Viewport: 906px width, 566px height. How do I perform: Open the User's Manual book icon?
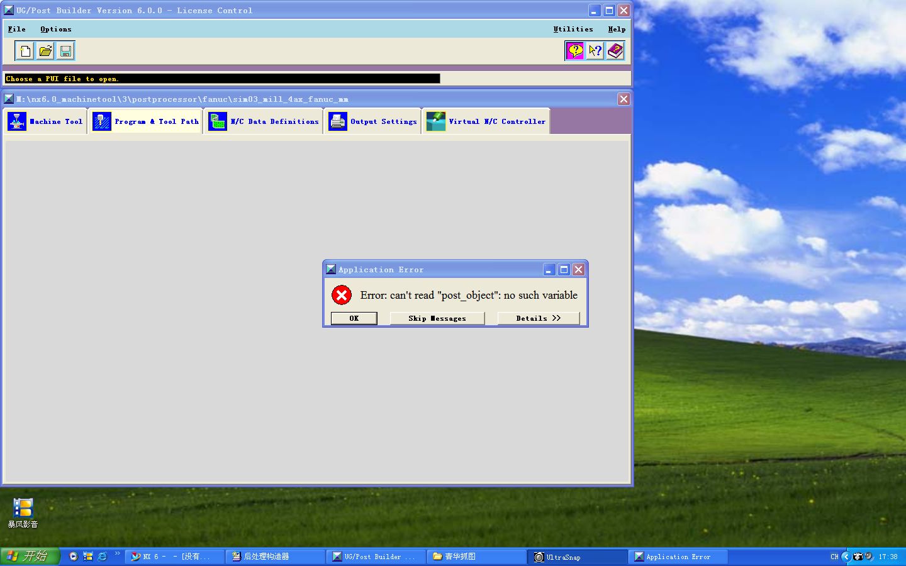click(615, 51)
